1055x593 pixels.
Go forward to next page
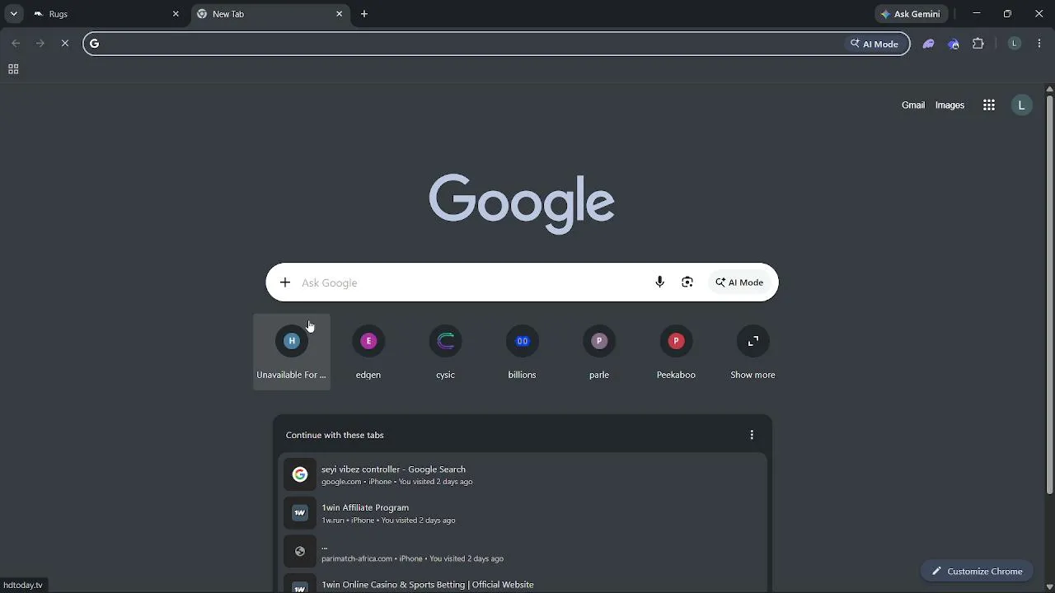tap(40, 44)
